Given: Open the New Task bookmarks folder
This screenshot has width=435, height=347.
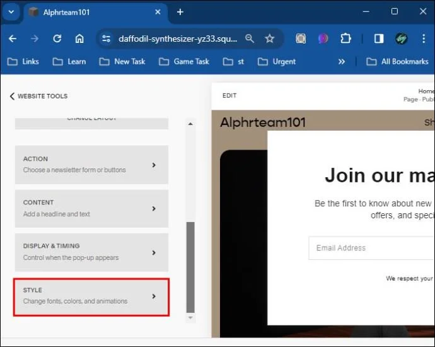Looking at the screenshot, I should pyautogui.click(x=122, y=62).
